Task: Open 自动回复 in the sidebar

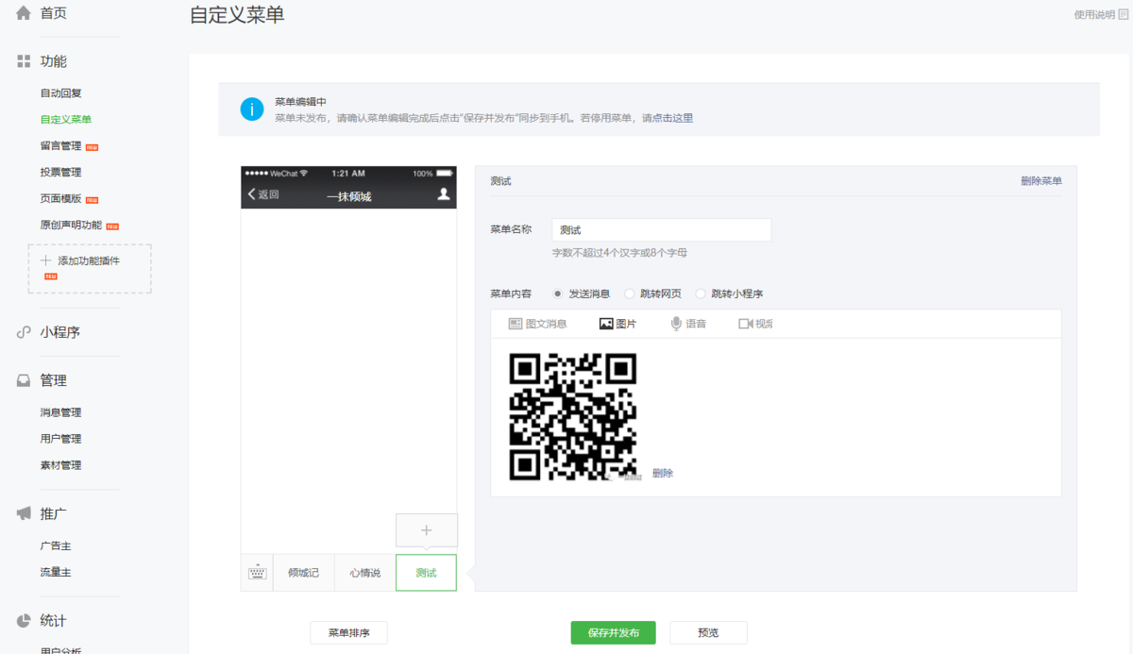Action: 60,93
